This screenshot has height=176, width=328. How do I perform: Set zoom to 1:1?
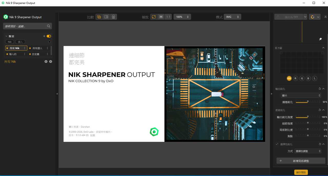coord(168,17)
